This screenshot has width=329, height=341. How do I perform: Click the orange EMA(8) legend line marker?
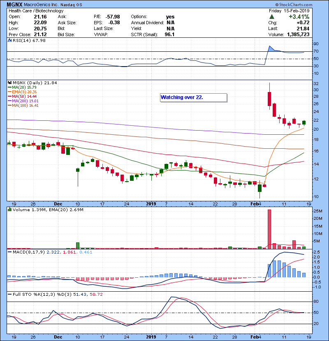tap(9, 92)
